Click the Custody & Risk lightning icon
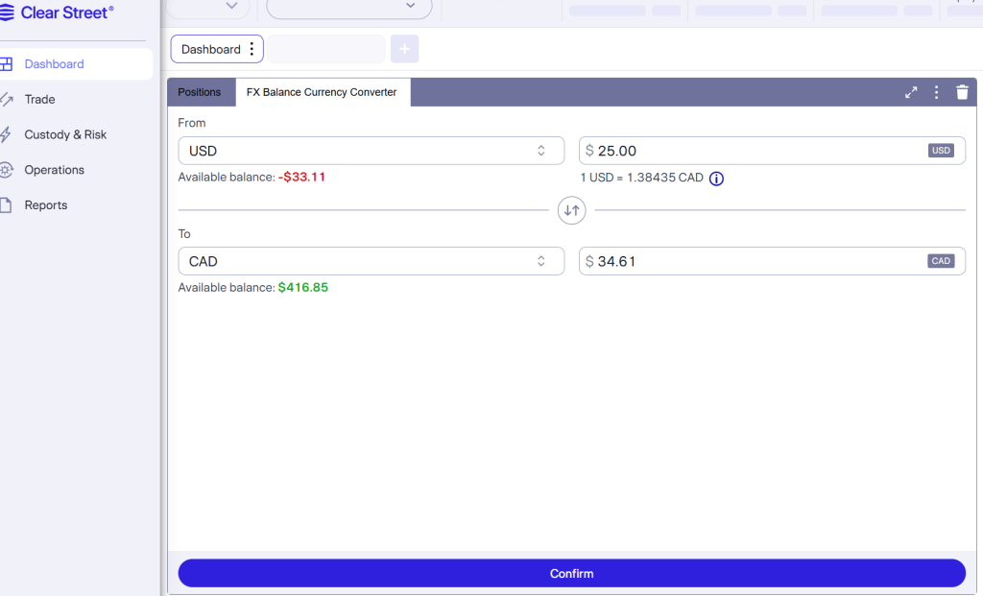Viewport: 983px width, 596px height. tap(6, 134)
